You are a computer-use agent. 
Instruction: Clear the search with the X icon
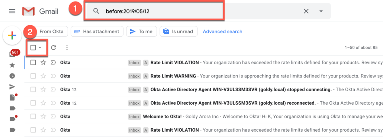pos(306,11)
